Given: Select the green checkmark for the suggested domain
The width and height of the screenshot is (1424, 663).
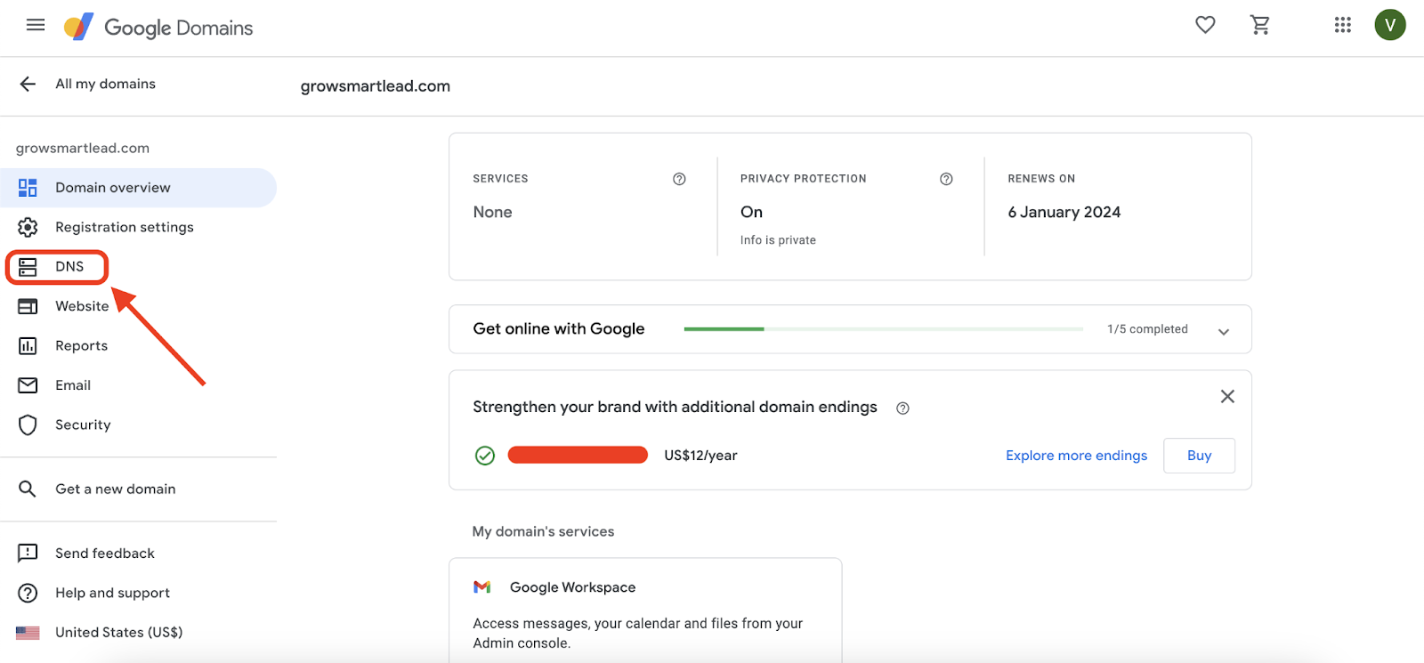Looking at the screenshot, I should (485, 456).
